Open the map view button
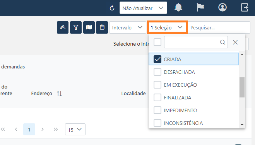The height and width of the screenshot is (145, 255). point(89,27)
